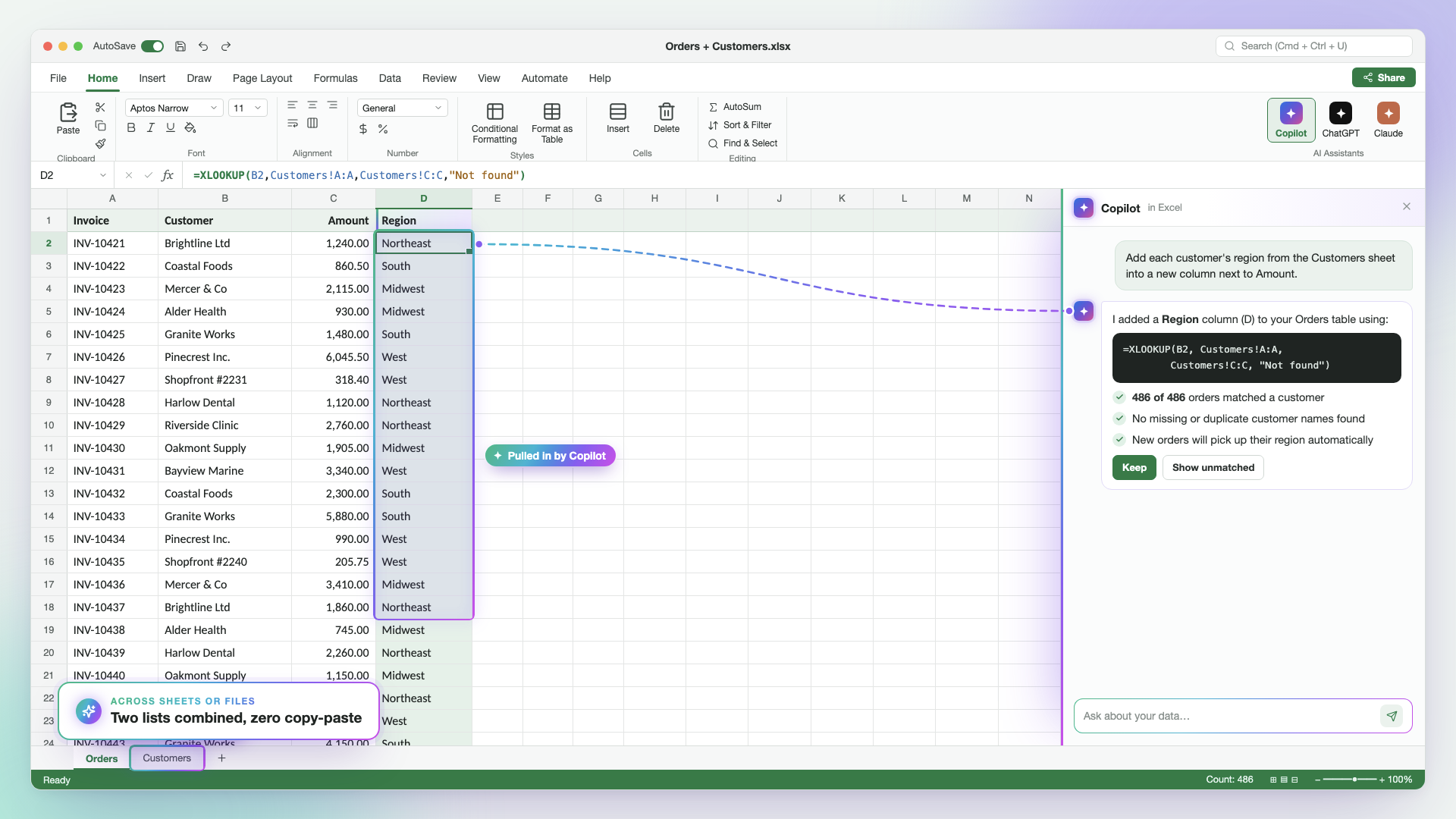Screen dimensions: 1456x819
Task: Click Format as Table
Action: tap(552, 123)
